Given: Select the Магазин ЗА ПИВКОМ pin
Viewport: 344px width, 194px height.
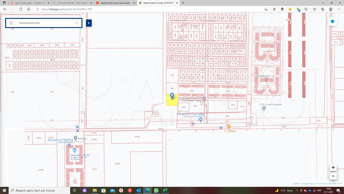Looking at the screenshot, I should tap(76, 138).
